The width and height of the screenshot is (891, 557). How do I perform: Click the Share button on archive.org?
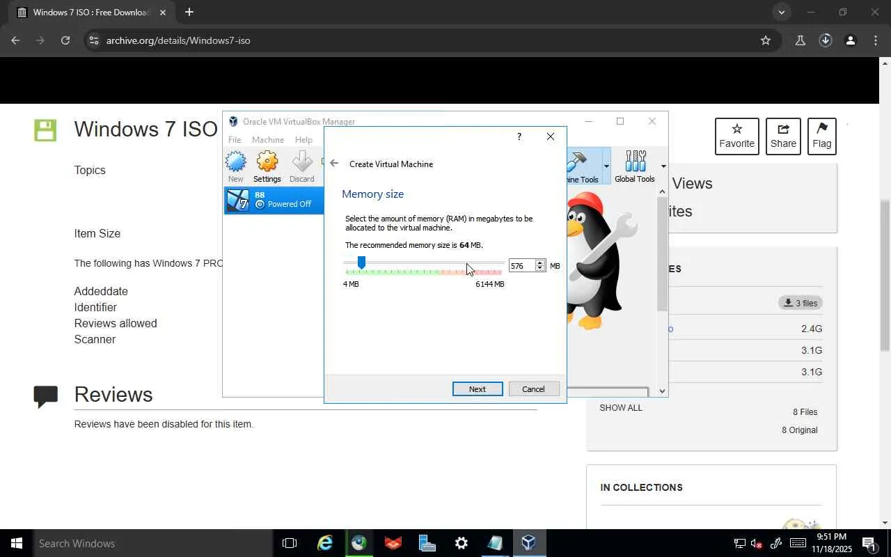pyautogui.click(x=783, y=136)
